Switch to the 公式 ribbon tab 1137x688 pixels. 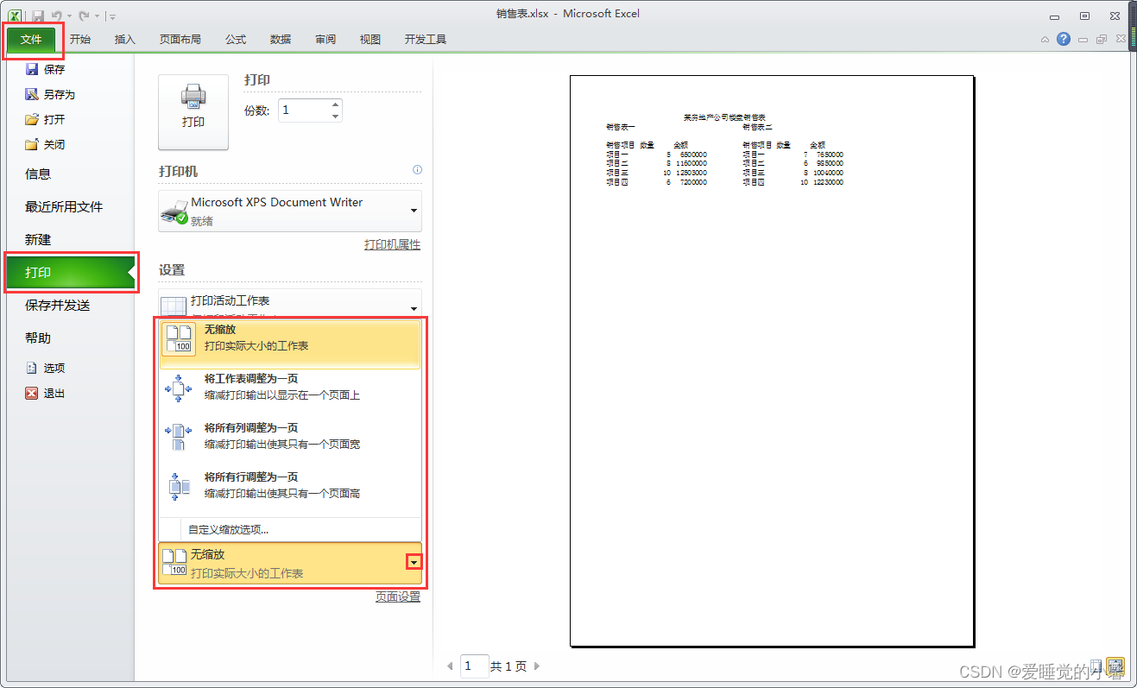tap(236, 40)
